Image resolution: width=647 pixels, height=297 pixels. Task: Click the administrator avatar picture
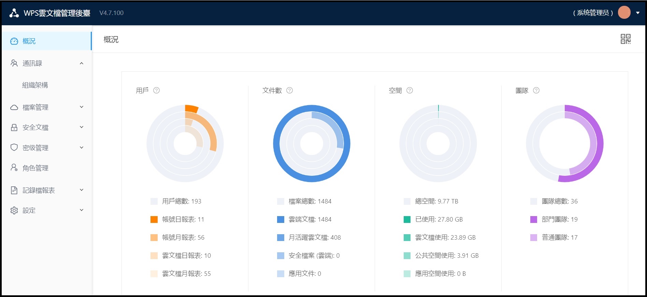click(x=624, y=13)
